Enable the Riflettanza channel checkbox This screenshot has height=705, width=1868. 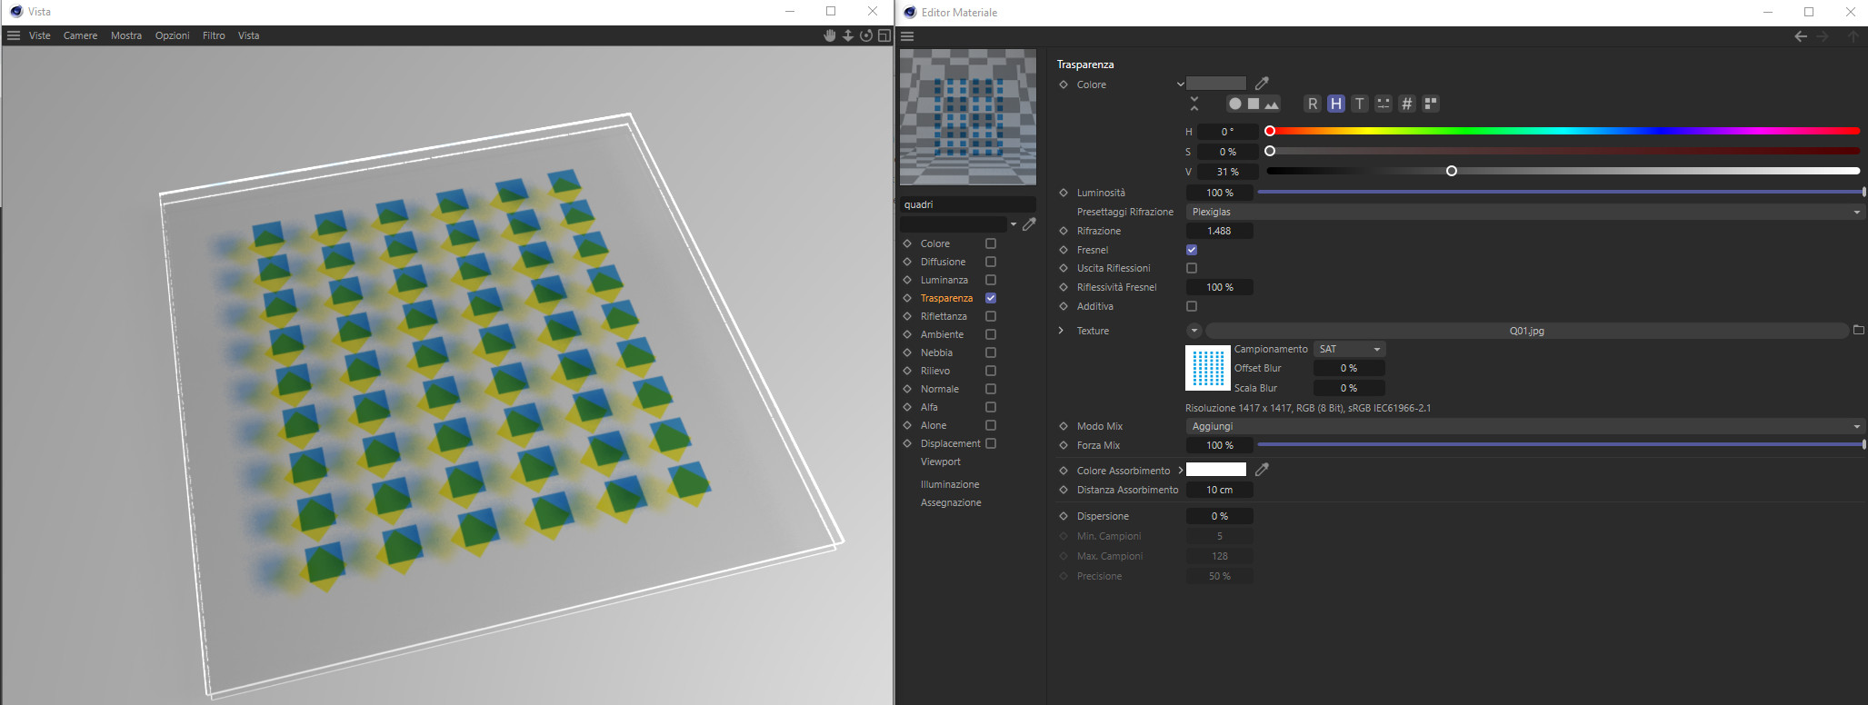(x=991, y=316)
